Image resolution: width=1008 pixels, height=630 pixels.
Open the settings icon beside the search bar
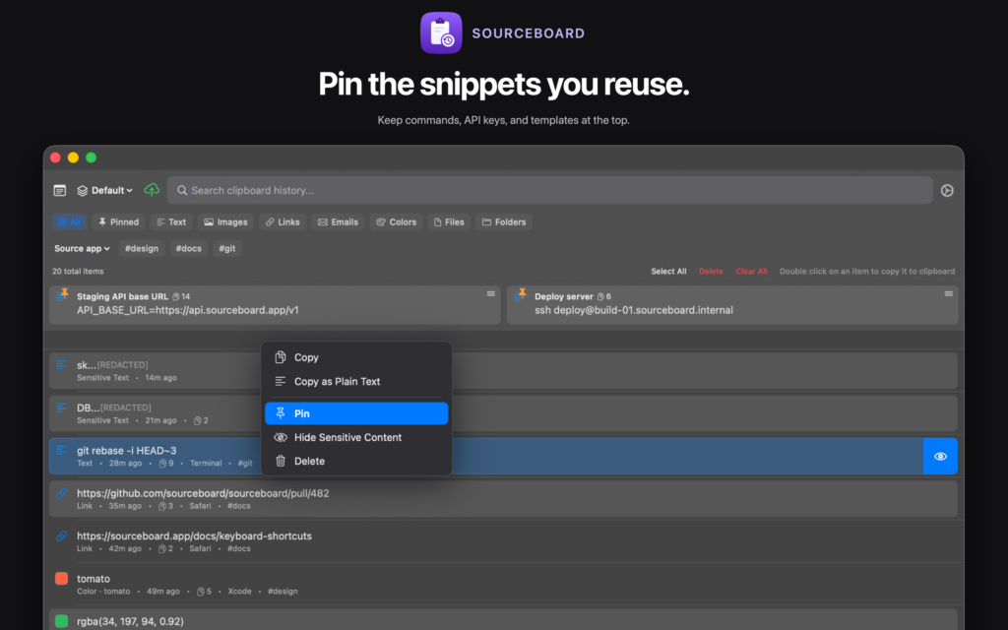(x=947, y=190)
